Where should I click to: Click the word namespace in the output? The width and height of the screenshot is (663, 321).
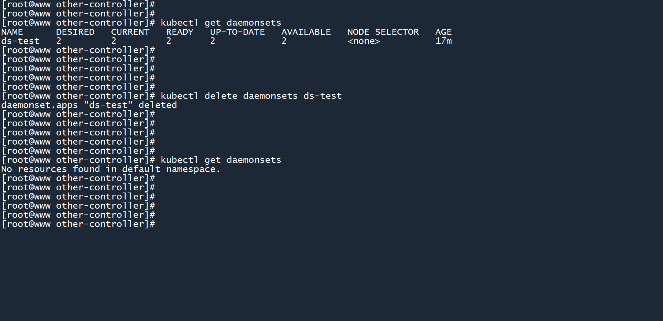click(192, 169)
